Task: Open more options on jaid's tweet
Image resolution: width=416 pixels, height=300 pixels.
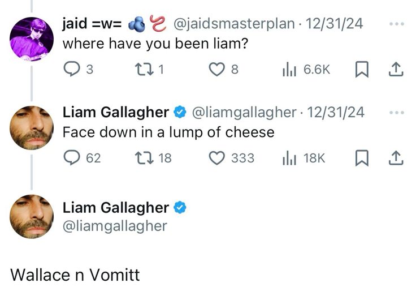Action: [397, 24]
